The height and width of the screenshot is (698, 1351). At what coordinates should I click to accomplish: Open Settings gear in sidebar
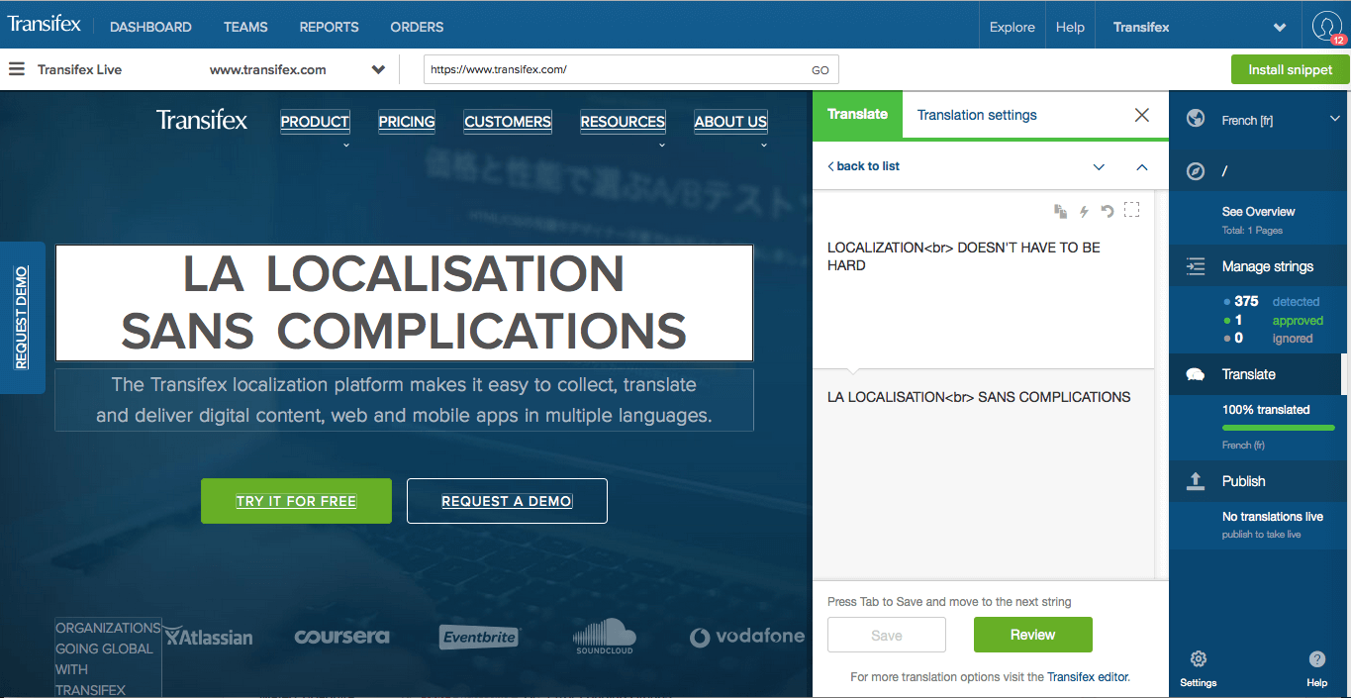pos(1198,659)
